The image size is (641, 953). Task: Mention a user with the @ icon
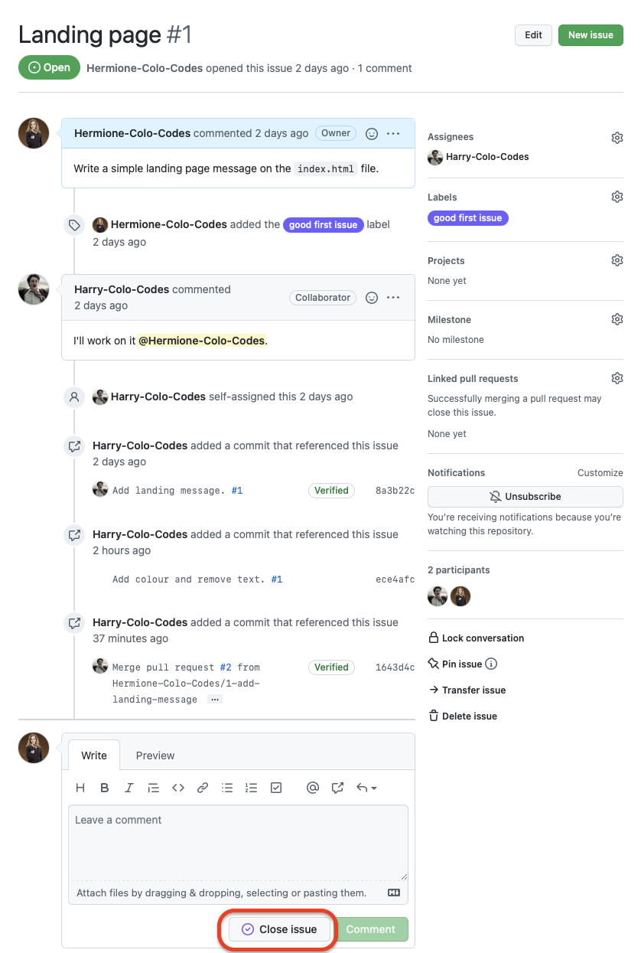(312, 788)
